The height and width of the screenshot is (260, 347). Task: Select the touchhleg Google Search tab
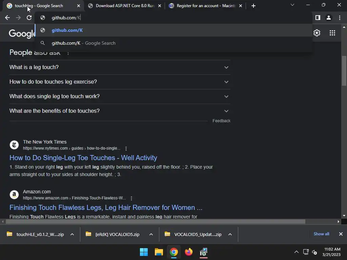(x=43, y=6)
